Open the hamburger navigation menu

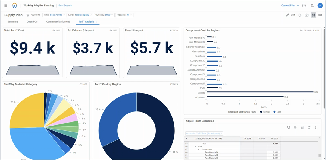click(6, 5)
